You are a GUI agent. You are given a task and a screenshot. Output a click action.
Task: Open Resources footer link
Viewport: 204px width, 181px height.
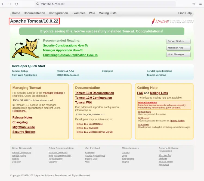point(164,165)
